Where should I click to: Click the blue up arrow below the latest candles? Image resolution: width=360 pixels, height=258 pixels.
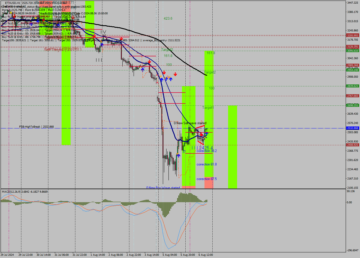[207, 134]
